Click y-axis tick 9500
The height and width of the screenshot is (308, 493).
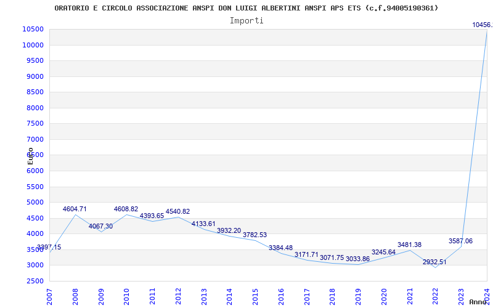[35, 60]
